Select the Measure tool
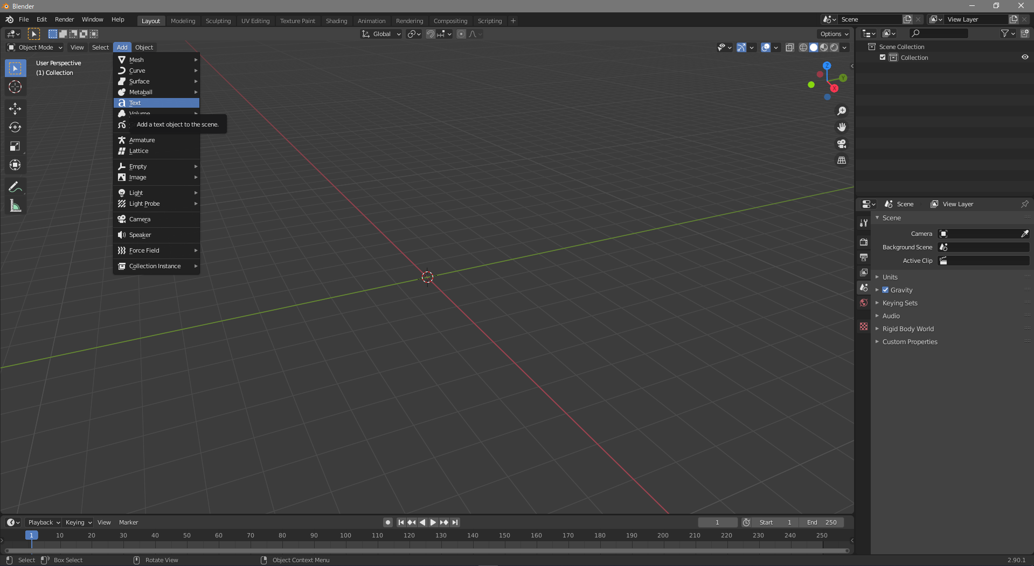 click(15, 205)
